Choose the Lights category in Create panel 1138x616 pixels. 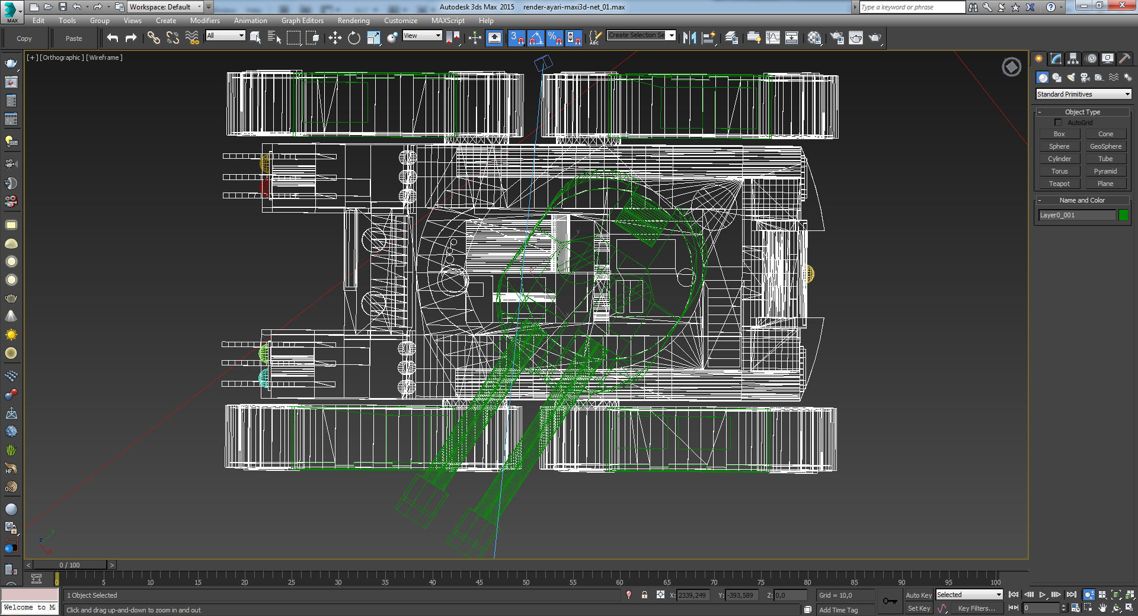1071,78
